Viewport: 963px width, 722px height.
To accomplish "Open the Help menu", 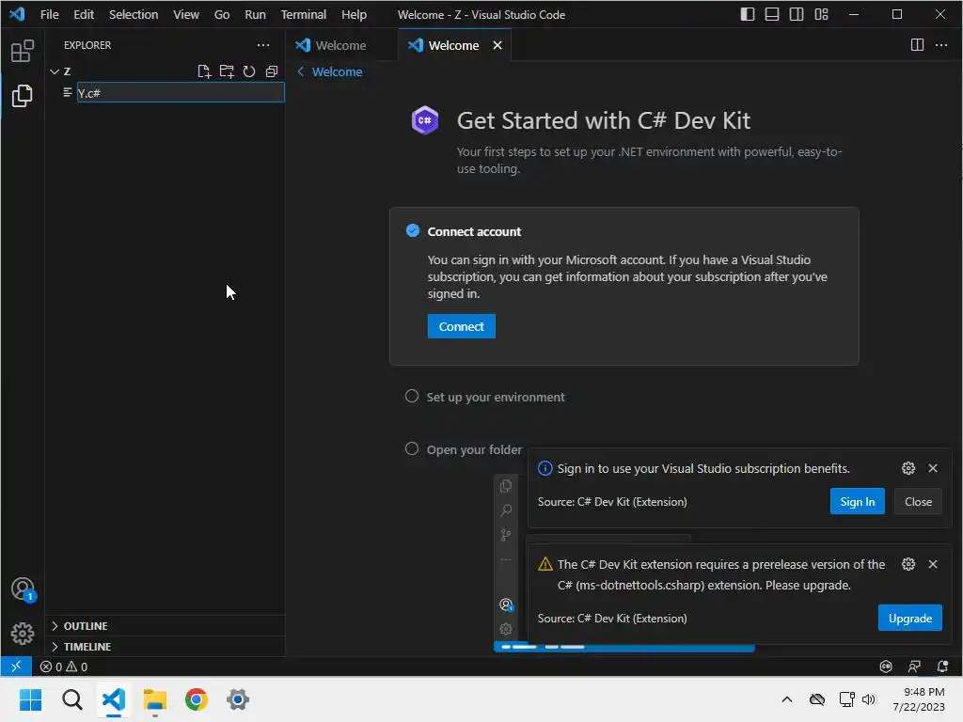I will click(354, 14).
